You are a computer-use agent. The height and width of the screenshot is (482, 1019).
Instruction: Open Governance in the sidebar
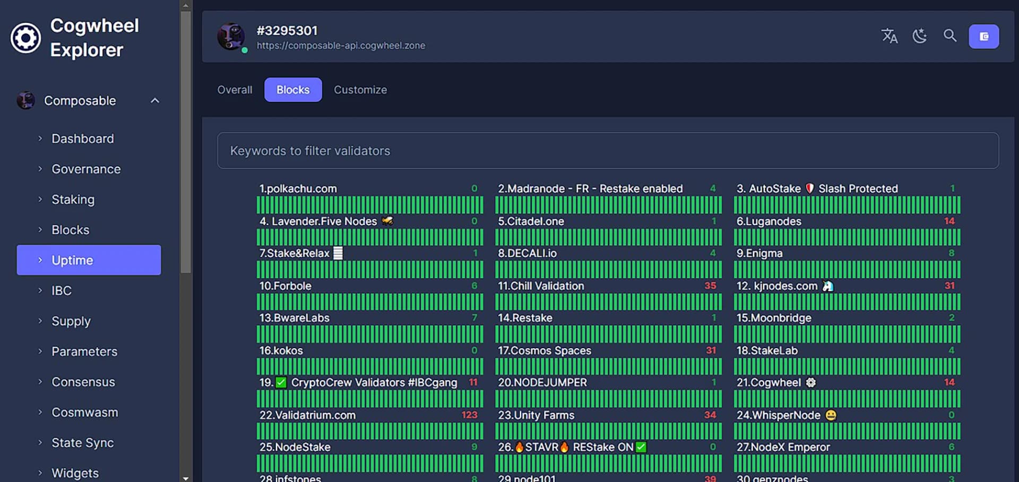(86, 169)
